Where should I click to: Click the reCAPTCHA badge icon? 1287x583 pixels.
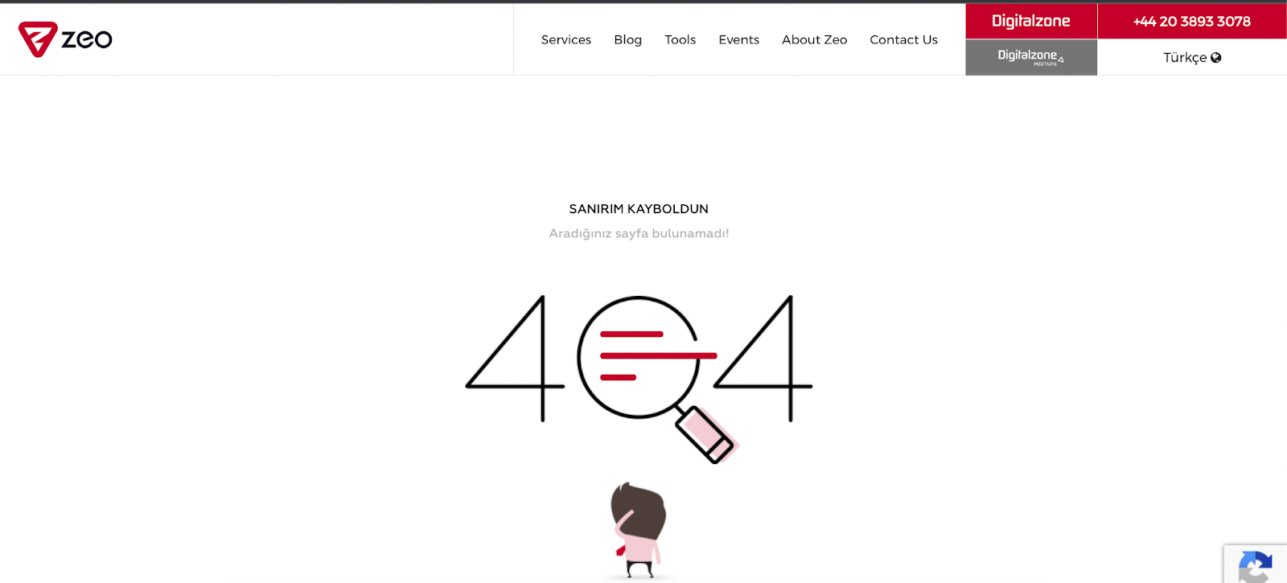(x=1256, y=565)
